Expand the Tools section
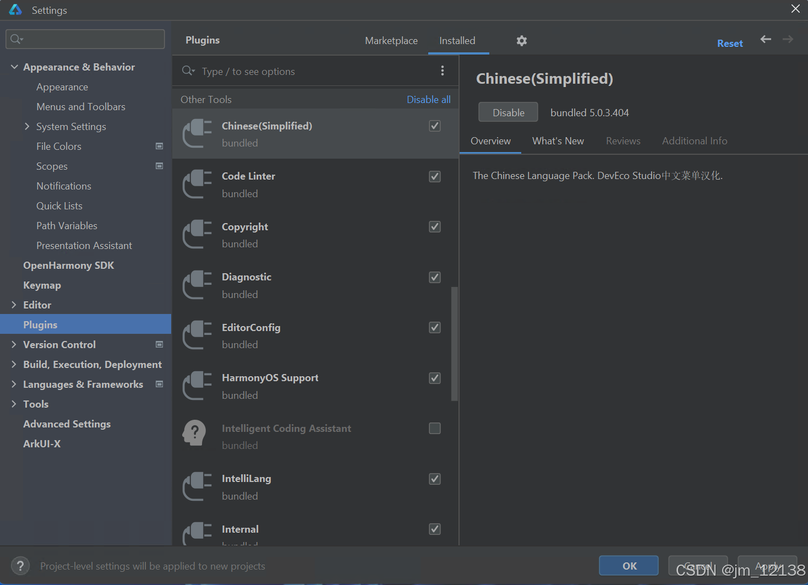Viewport: 808px width, 585px height. (14, 404)
